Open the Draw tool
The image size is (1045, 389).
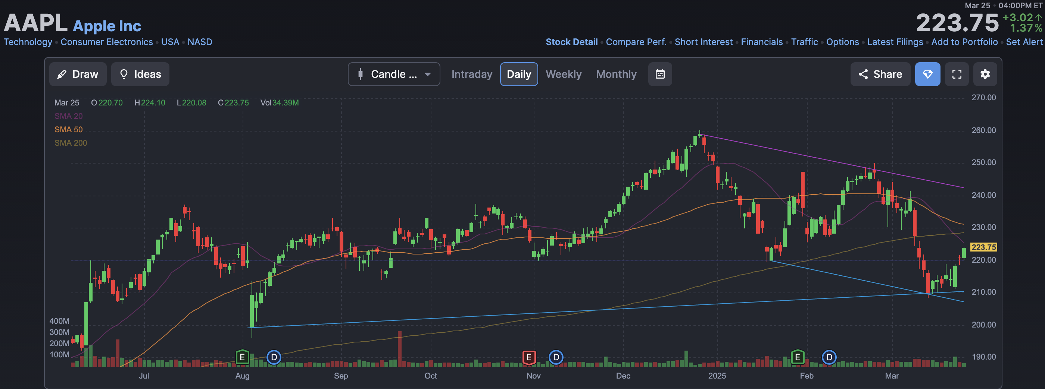click(78, 74)
